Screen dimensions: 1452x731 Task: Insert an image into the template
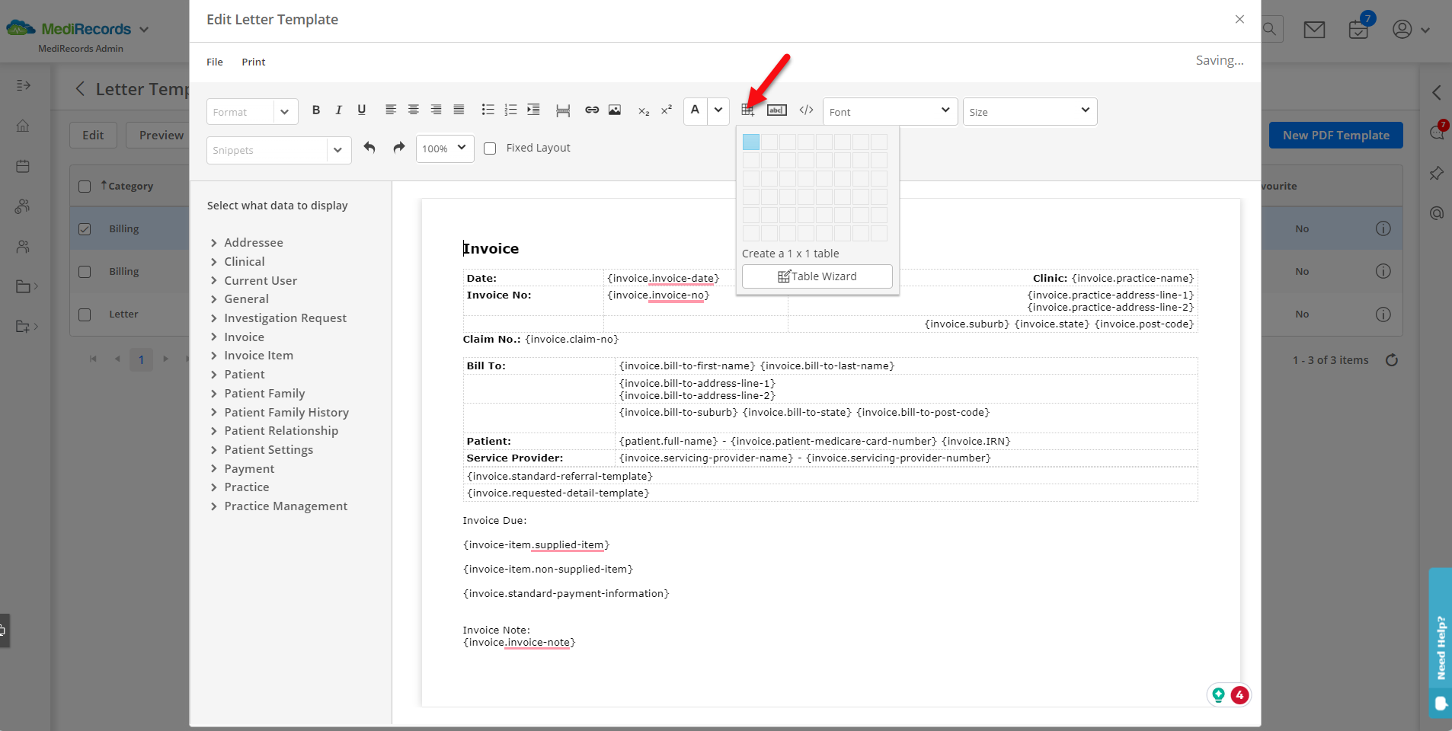click(614, 110)
